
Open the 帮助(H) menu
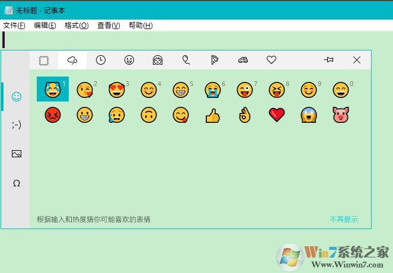click(140, 26)
